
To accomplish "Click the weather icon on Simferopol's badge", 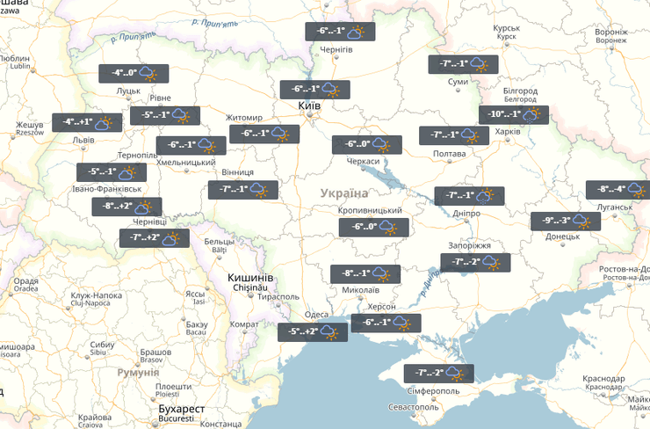I will pos(454,373).
